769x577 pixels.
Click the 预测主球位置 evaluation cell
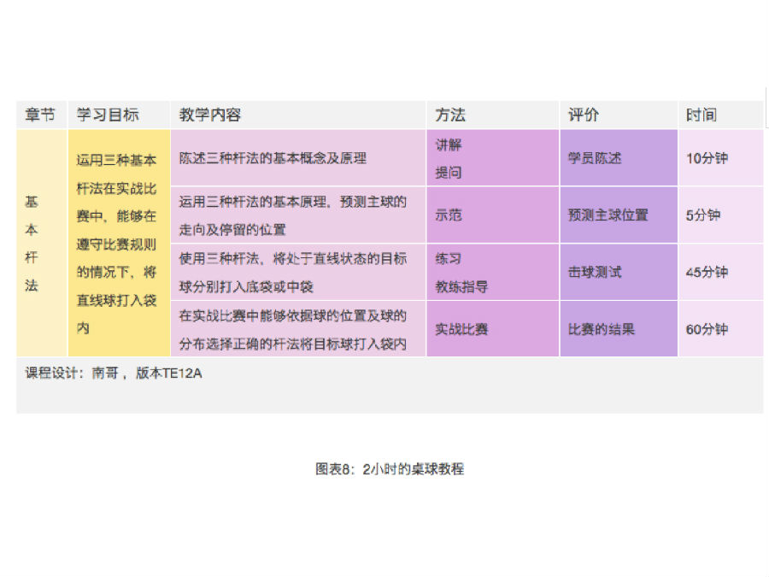pyautogui.click(x=619, y=215)
